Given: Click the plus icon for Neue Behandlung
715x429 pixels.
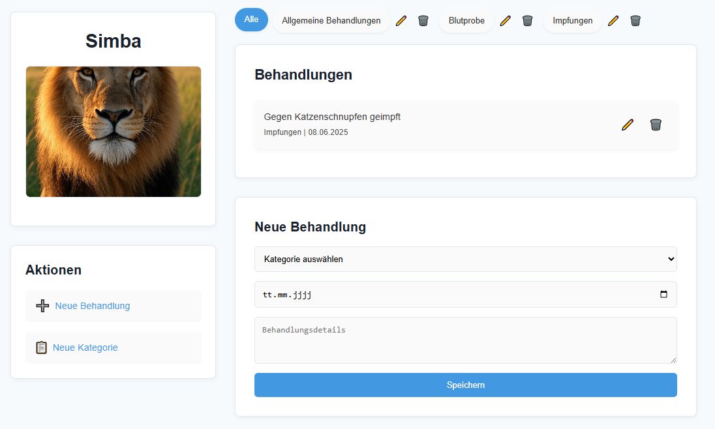Looking at the screenshot, I should [x=42, y=306].
